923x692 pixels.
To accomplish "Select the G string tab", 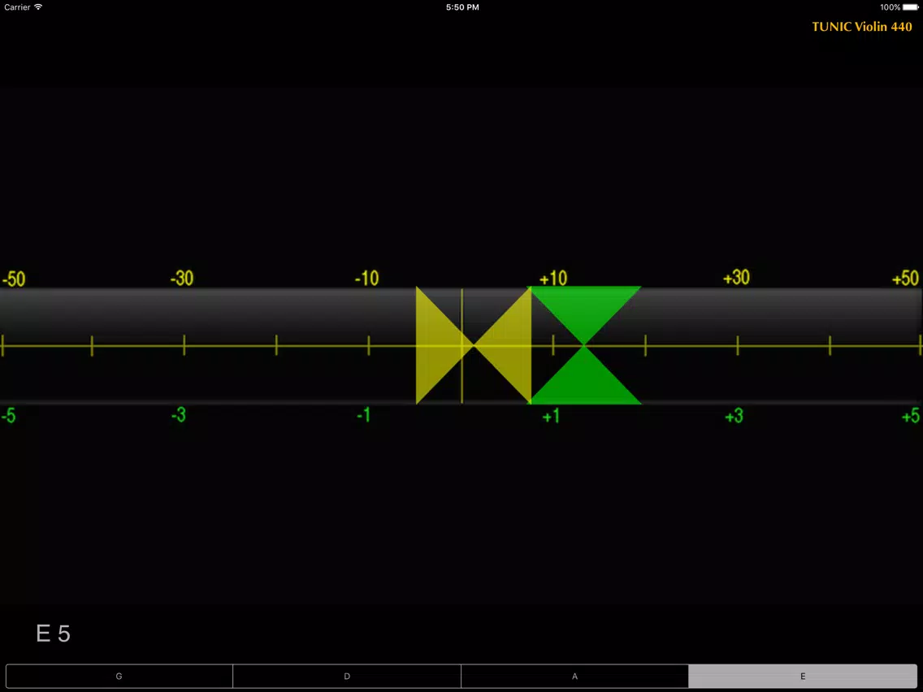I will pyautogui.click(x=119, y=676).
